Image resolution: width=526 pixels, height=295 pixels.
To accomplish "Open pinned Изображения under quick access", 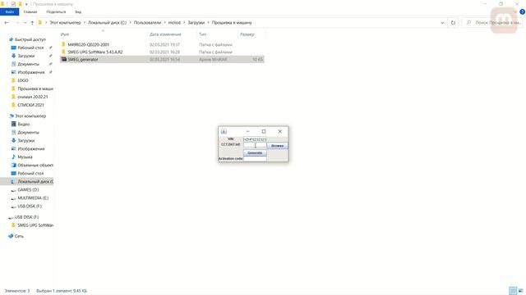I will coord(31,72).
